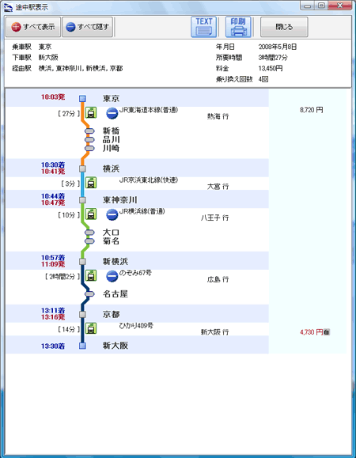Click the 新橋 intermediate stop marker
The image size is (356, 458).
[89, 131]
